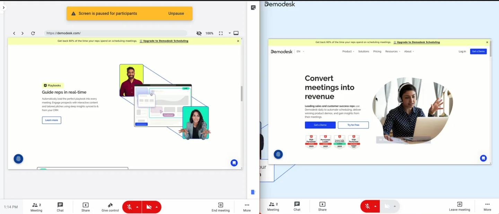This screenshot has width=499, height=214.
Task: Expand host microphone options arrow
Action: tap(137, 207)
